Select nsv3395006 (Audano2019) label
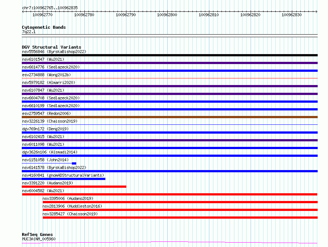 68,198
